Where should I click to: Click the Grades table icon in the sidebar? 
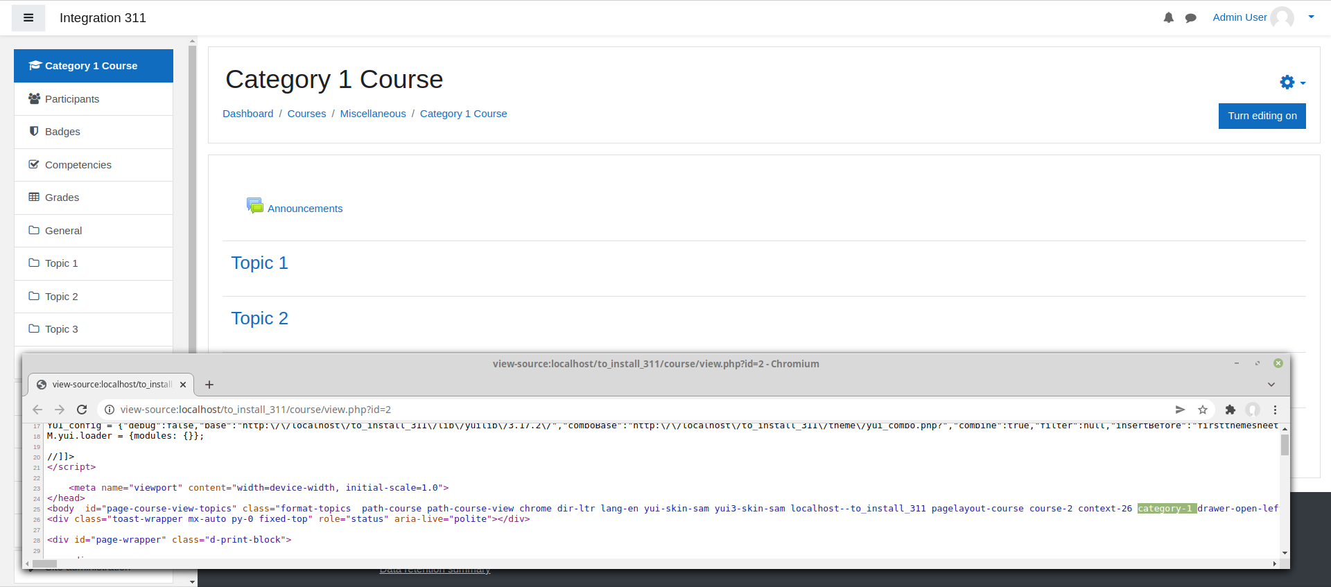click(x=34, y=197)
